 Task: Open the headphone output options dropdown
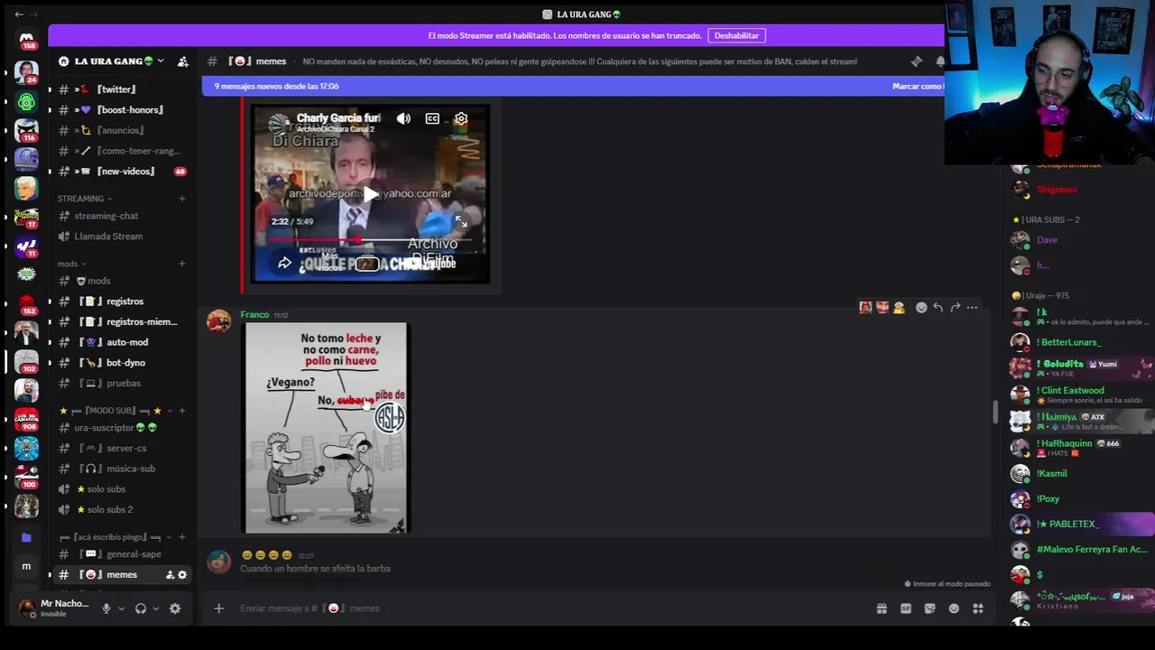point(155,608)
